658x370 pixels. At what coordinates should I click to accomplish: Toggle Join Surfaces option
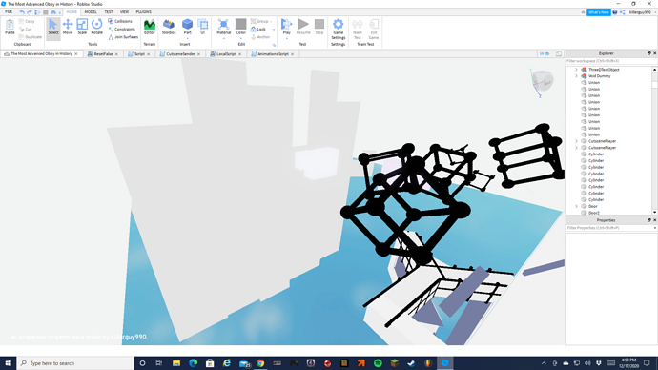[123, 37]
